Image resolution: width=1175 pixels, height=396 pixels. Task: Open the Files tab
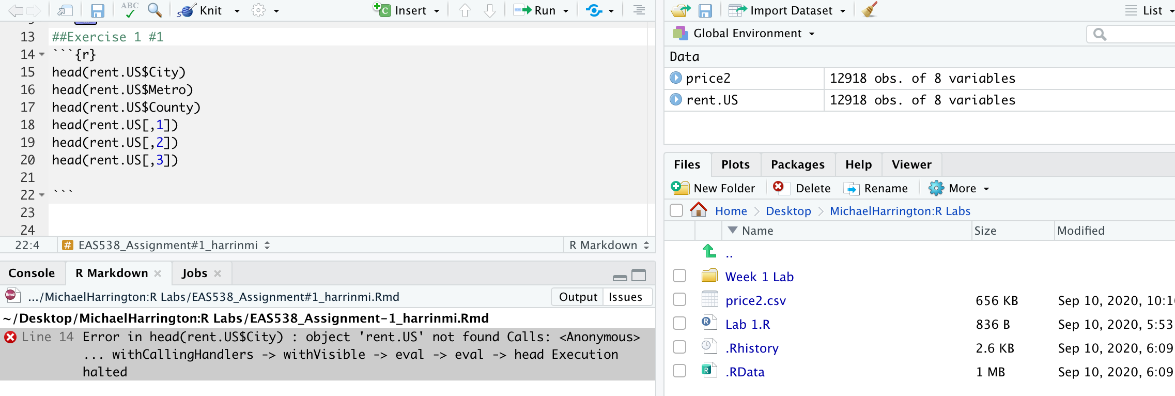tap(687, 164)
